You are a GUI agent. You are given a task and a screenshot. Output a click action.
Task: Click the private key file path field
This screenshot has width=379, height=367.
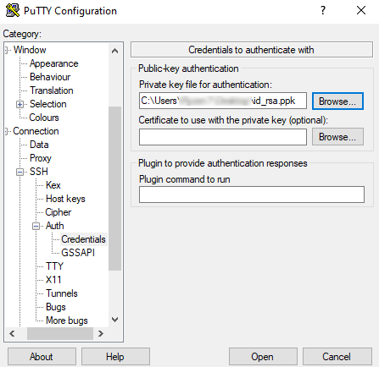point(223,101)
